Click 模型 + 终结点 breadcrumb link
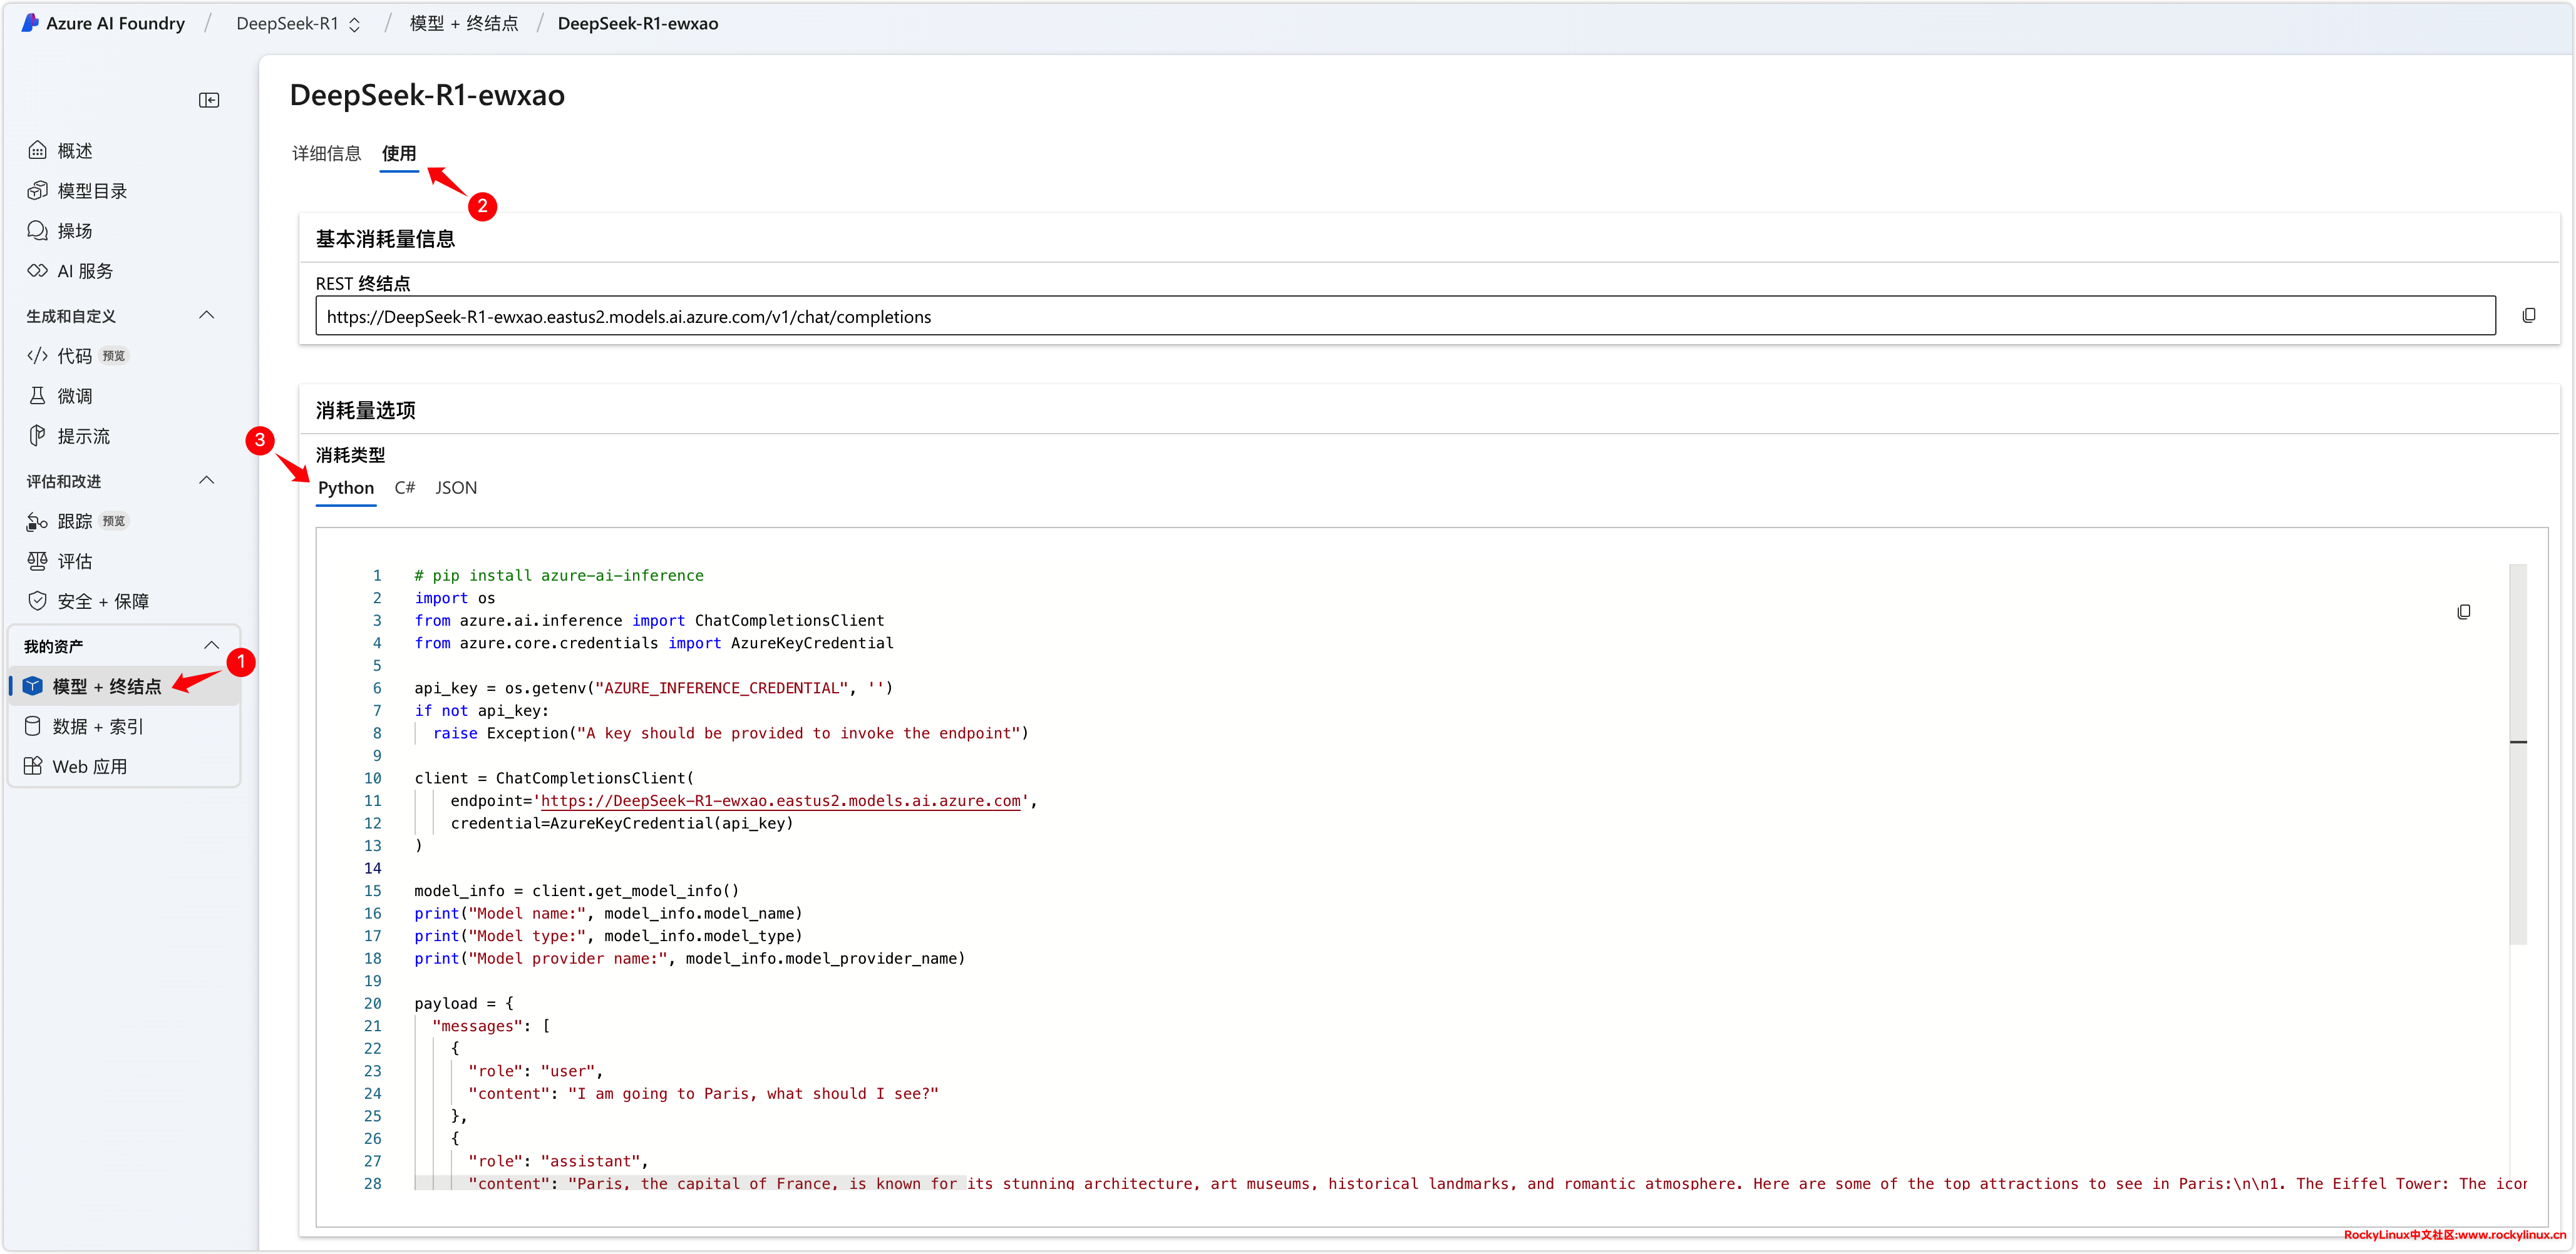This screenshot has width=2576, height=1254. coord(464,24)
